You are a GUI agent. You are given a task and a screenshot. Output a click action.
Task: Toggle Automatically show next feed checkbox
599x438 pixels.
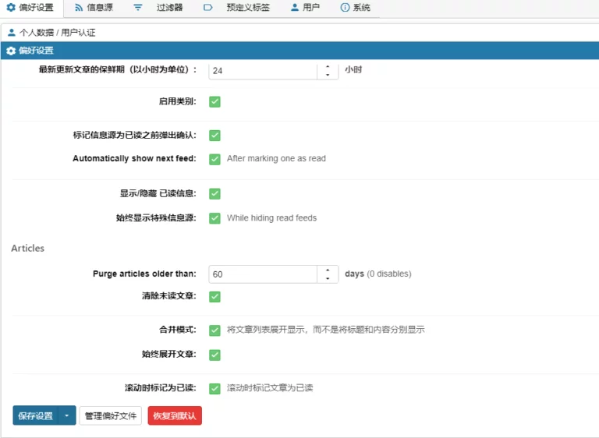214,158
